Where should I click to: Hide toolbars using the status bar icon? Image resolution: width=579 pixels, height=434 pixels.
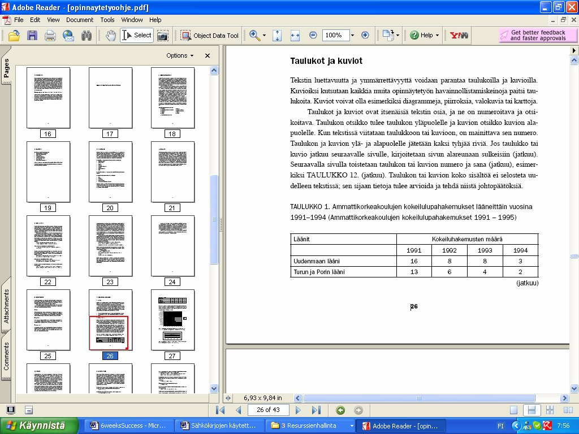pos(29,410)
